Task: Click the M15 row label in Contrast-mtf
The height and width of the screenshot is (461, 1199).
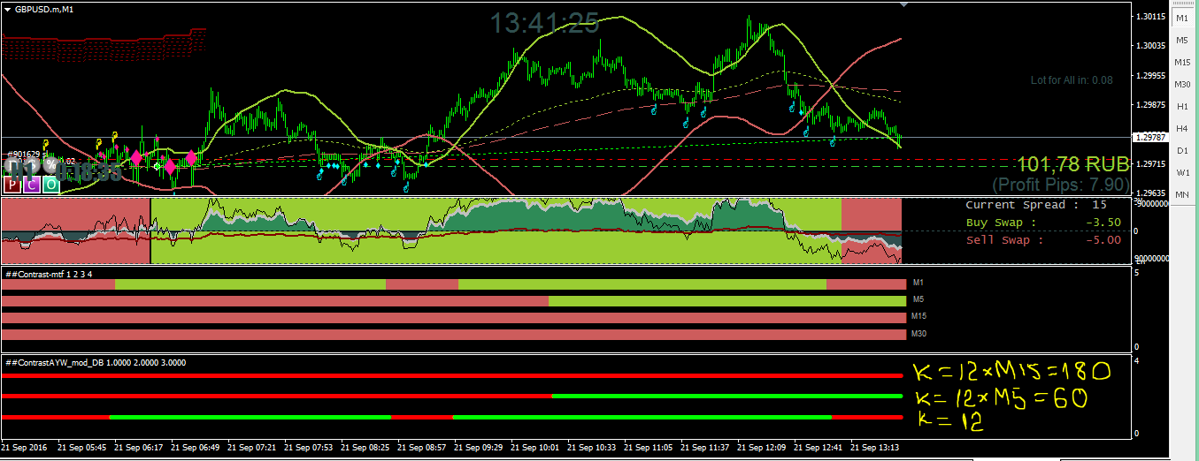Action: [x=919, y=317]
